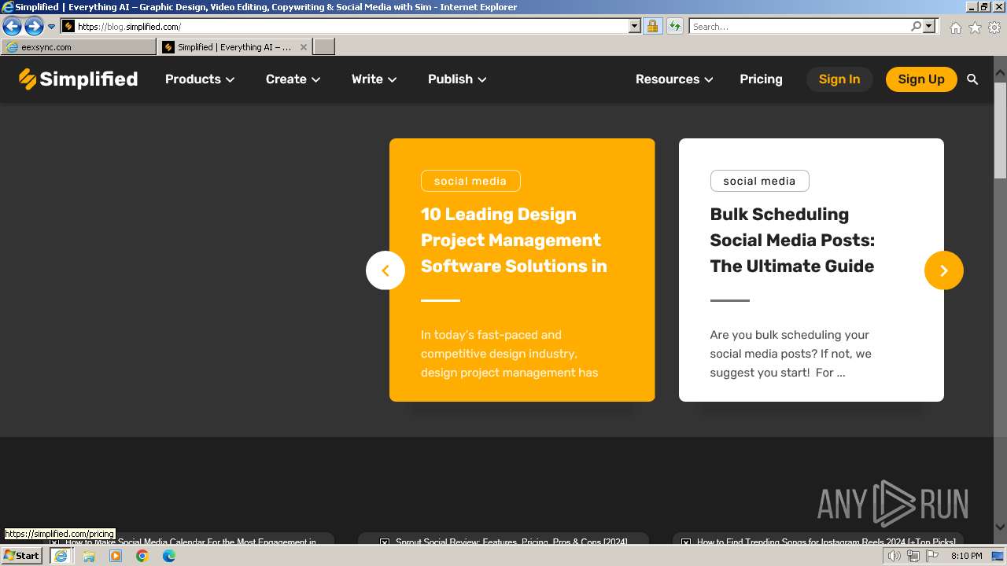Open File Explorer from the taskbar
Image resolution: width=1007 pixels, height=566 pixels.
(89, 556)
